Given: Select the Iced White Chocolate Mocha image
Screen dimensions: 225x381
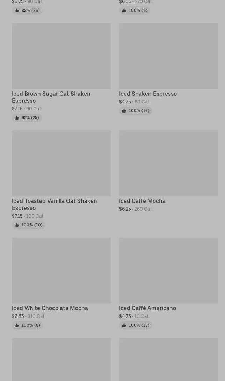Looking at the screenshot, I should (x=61, y=271).
